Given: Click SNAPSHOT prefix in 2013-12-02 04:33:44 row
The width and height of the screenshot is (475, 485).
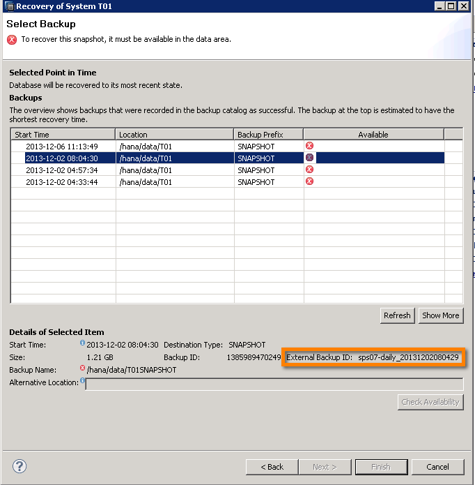Looking at the screenshot, I should coord(256,182).
